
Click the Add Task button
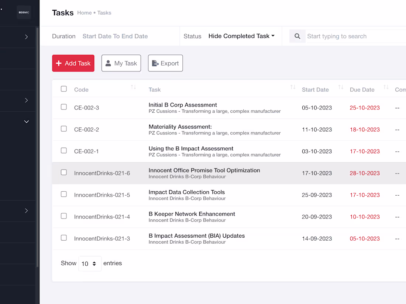tap(73, 63)
